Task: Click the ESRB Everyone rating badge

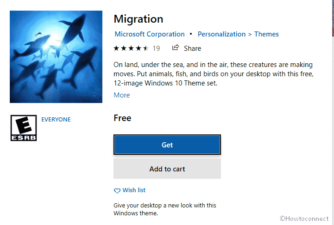Action: [x=24, y=128]
